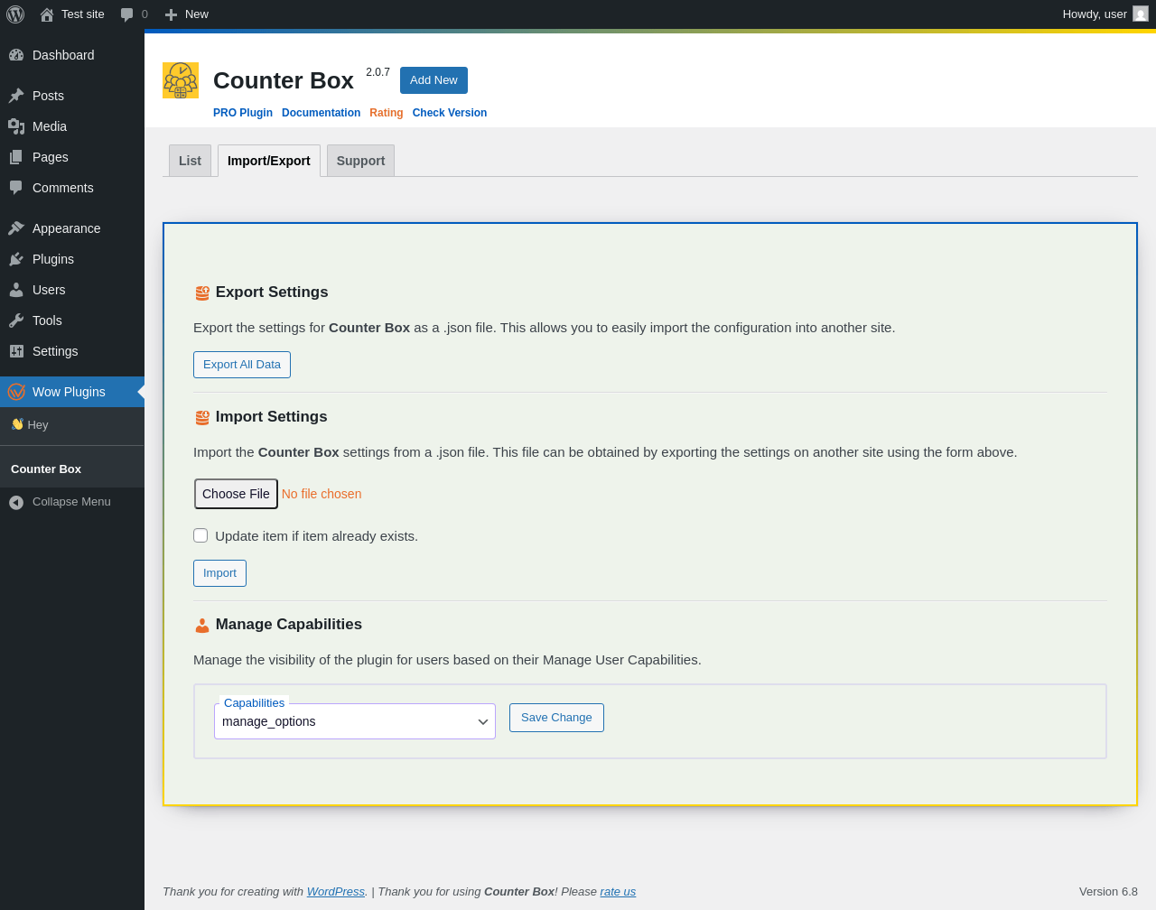Click the No file chosen text
The height and width of the screenshot is (910, 1156).
(322, 494)
